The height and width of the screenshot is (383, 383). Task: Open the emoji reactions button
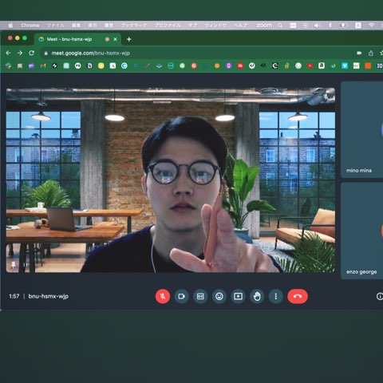[219, 296]
